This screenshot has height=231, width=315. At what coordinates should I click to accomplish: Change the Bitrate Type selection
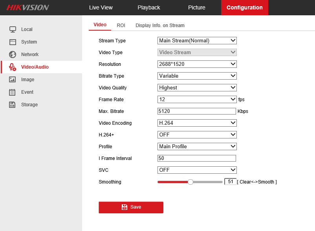[197, 76]
